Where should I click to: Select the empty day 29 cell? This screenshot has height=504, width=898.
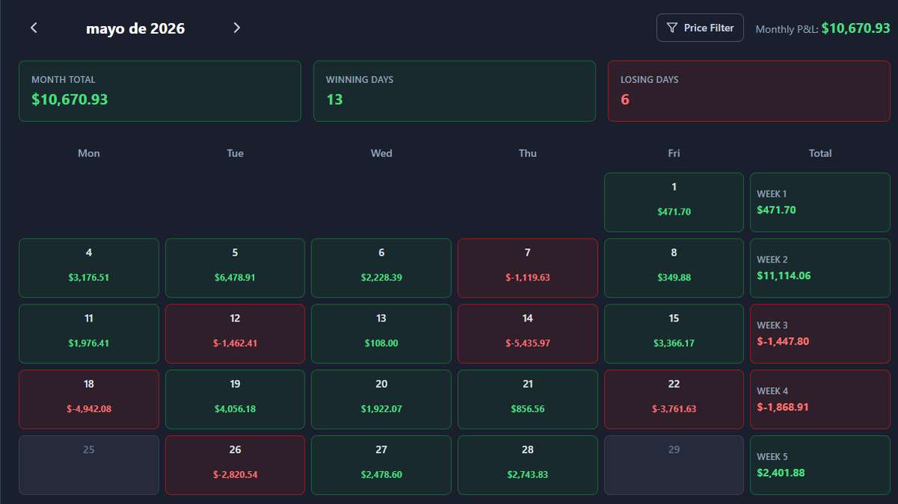(x=674, y=465)
